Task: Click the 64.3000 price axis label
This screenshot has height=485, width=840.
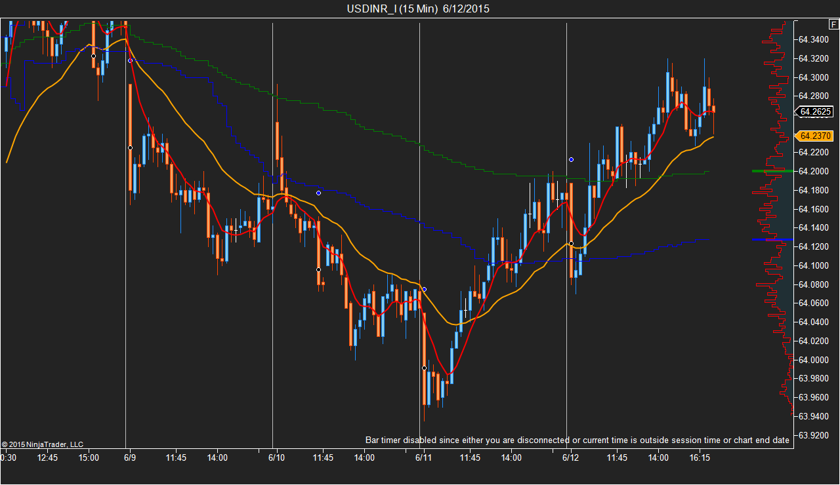Action: point(814,77)
